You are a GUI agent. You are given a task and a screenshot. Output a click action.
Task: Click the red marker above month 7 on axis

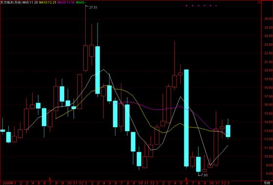pyautogui.click(x=50, y=179)
